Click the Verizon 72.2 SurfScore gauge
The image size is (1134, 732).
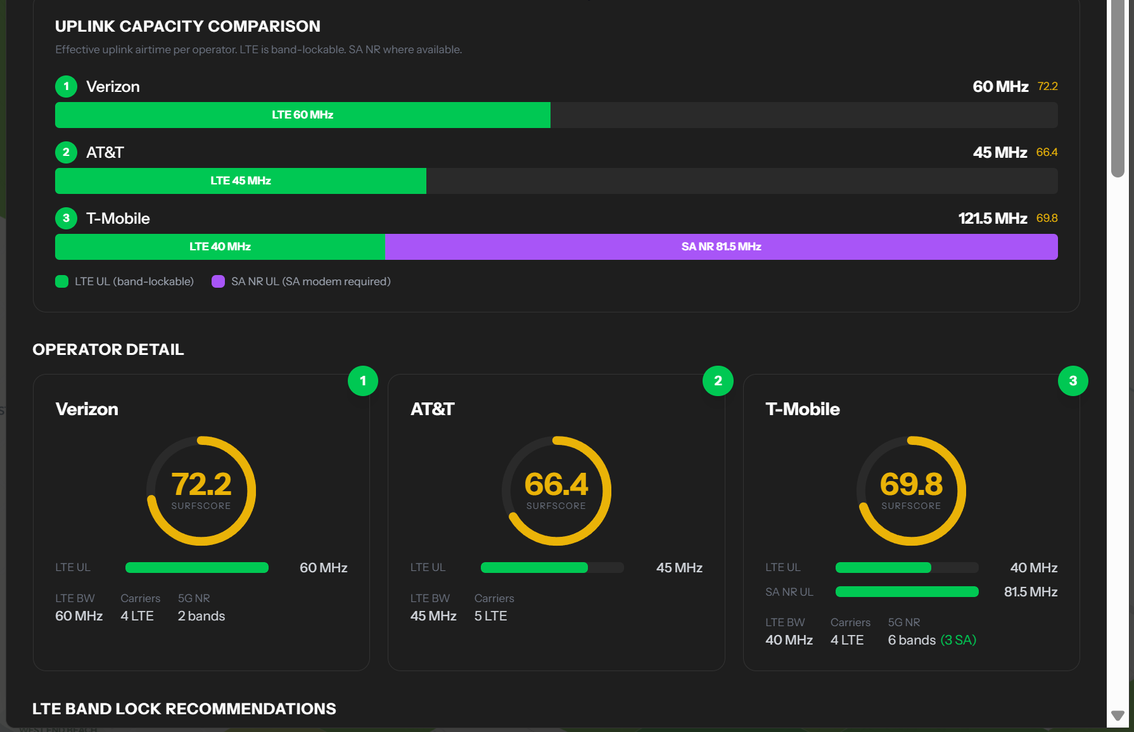[x=201, y=491]
